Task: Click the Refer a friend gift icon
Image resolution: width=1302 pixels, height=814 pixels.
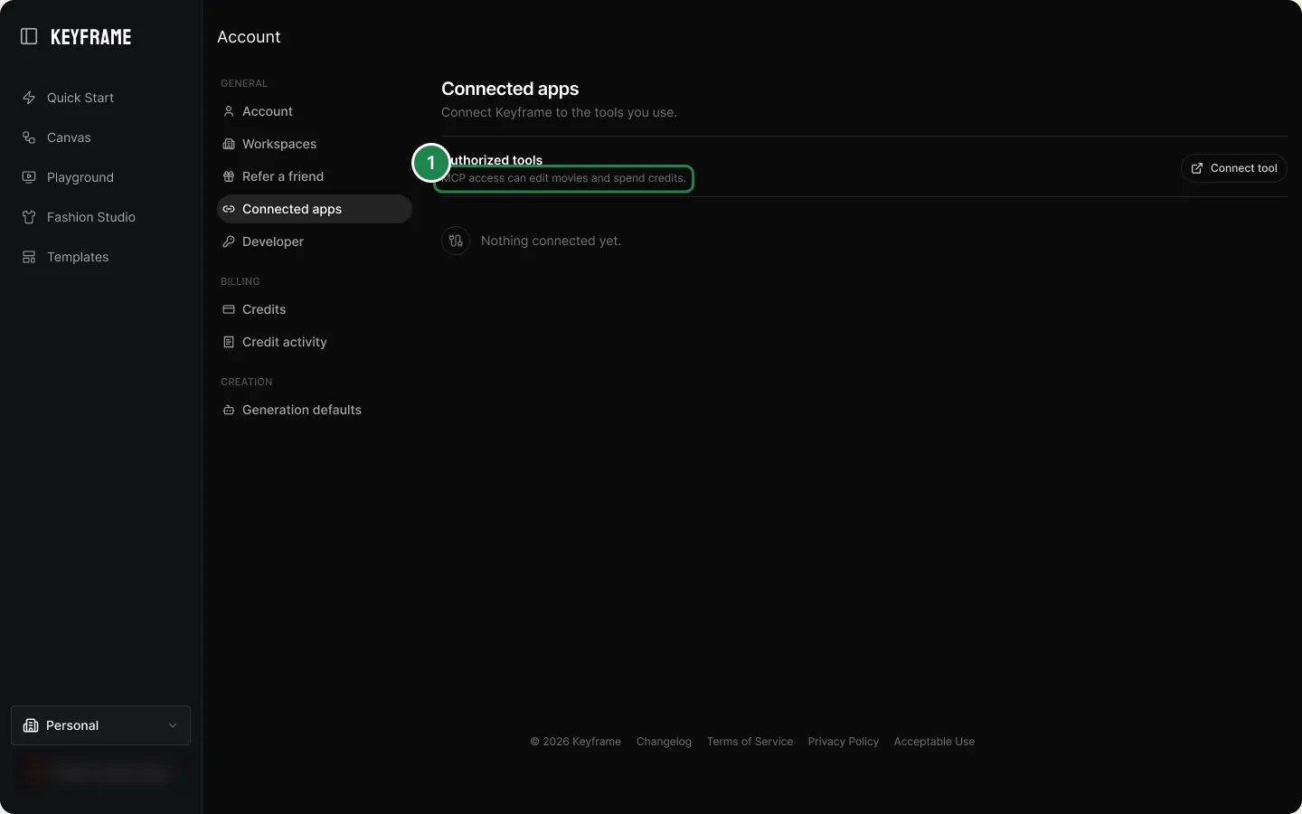Action: pos(229,176)
